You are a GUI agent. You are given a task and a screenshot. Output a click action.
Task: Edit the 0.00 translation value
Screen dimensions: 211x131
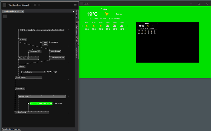coord(45,45)
